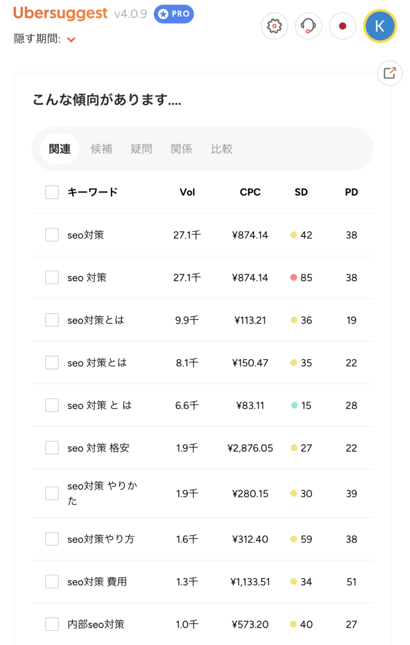Click the PRO star badge

pos(174,14)
